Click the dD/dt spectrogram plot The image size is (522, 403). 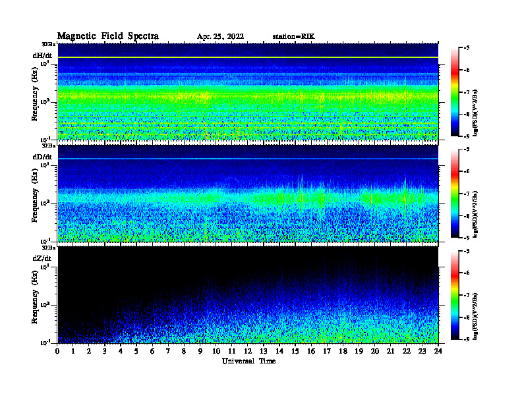click(x=248, y=193)
